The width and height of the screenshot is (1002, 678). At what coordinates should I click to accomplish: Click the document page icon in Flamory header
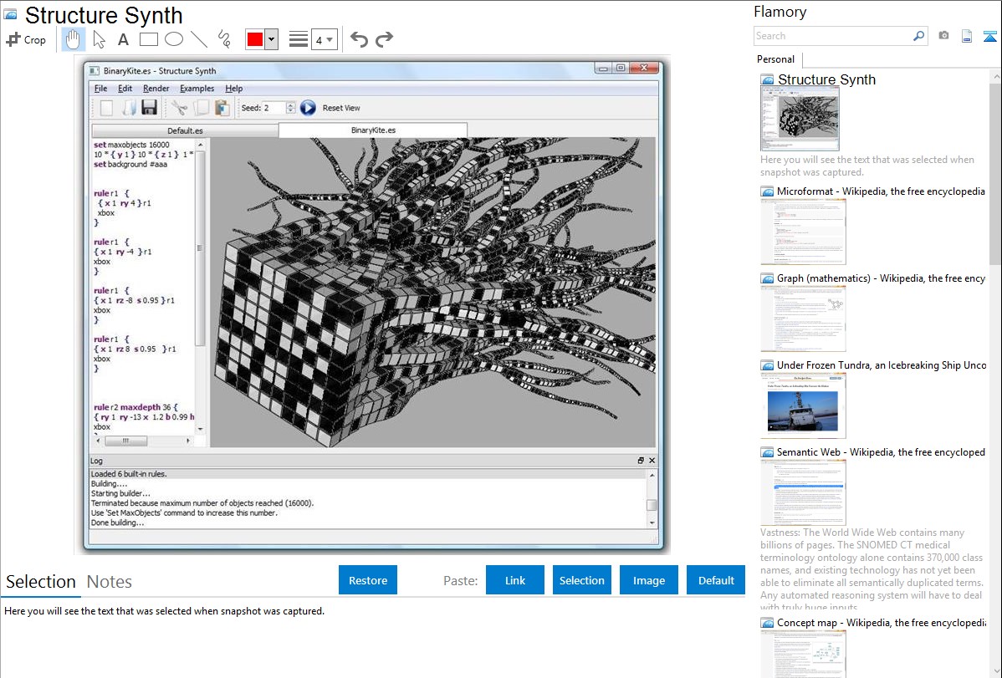(967, 36)
